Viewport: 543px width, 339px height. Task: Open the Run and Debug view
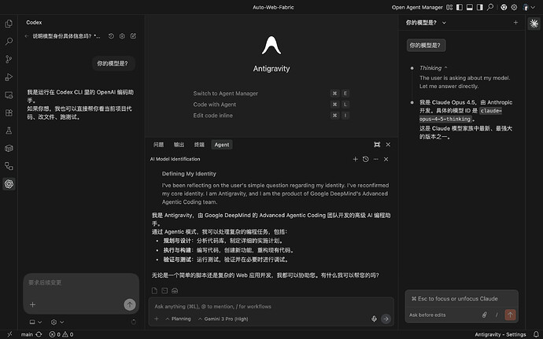9,77
